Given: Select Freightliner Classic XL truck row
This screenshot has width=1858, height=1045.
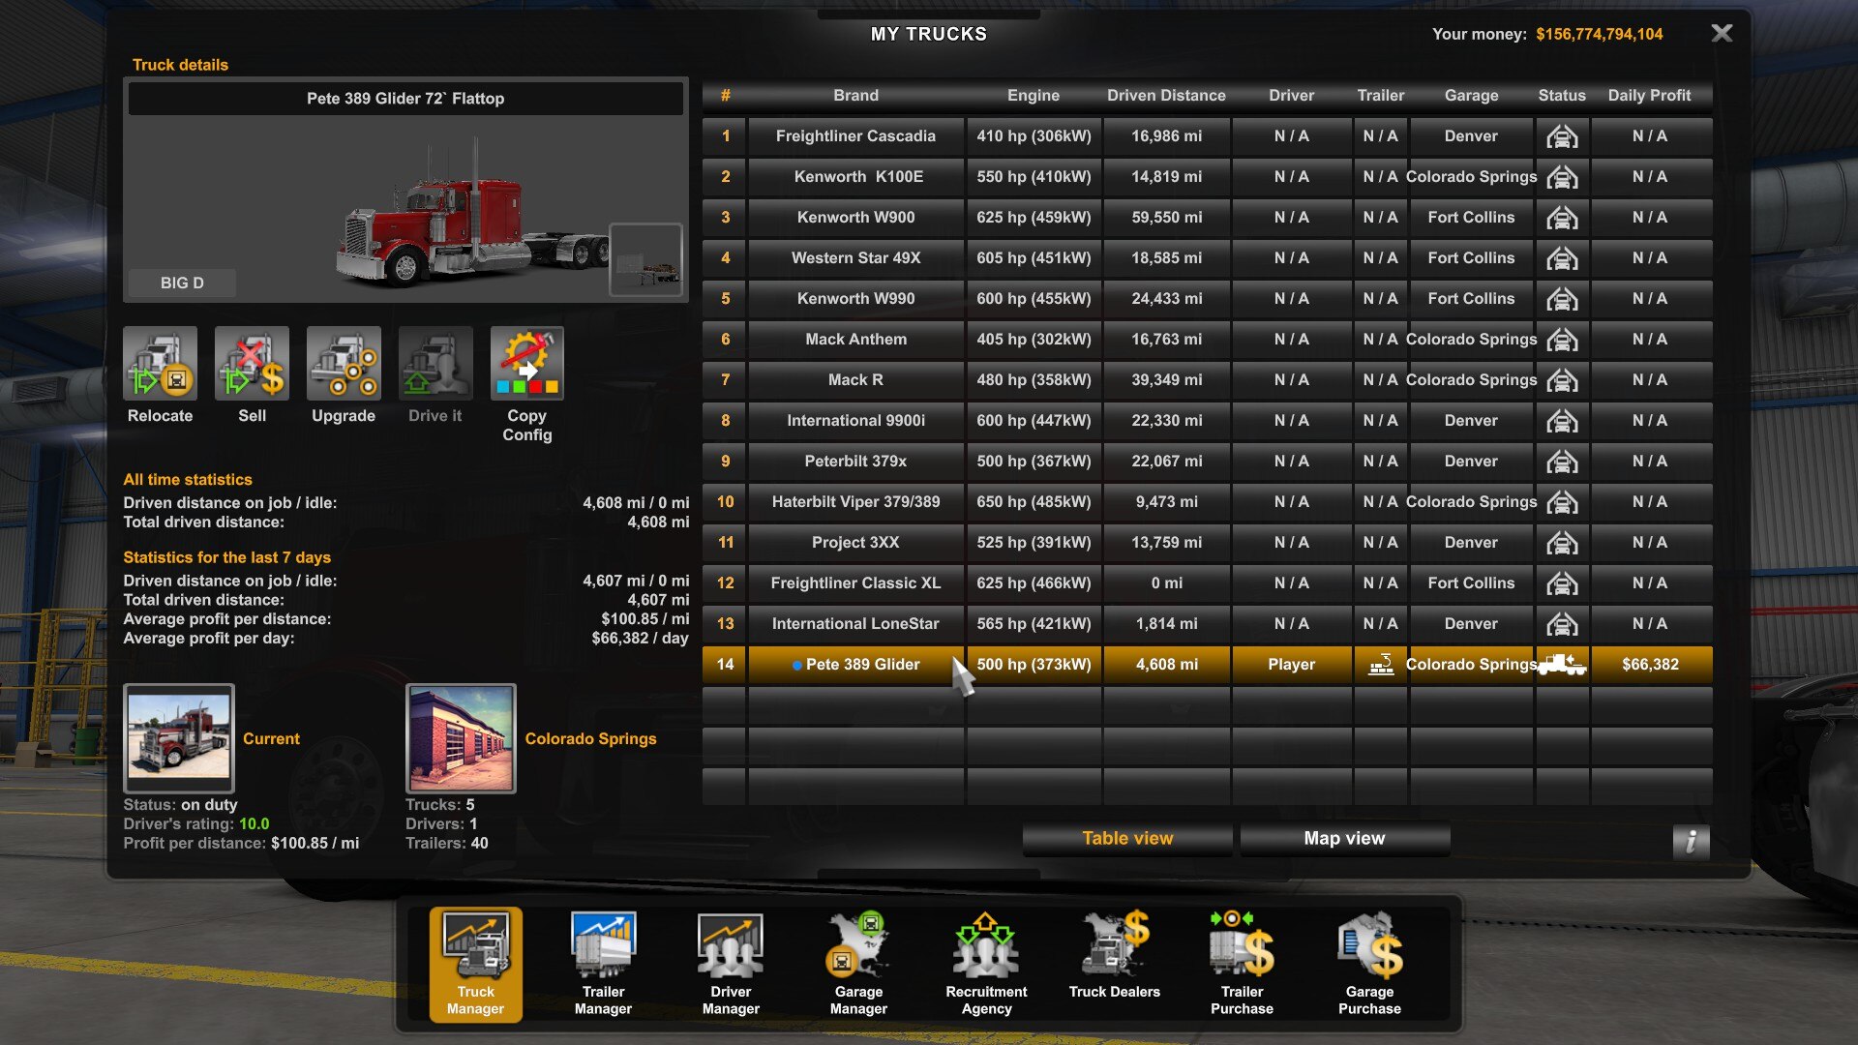Looking at the screenshot, I should click(1207, 583).
